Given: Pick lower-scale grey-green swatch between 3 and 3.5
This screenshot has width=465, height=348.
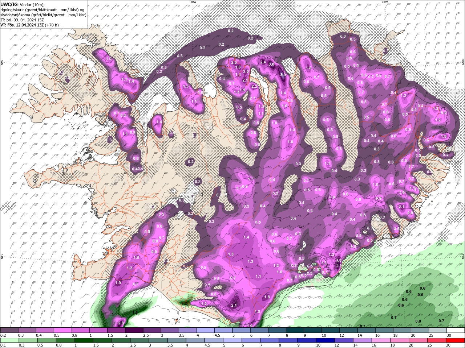Looking at the screenshot, I should tap(158, 340).
